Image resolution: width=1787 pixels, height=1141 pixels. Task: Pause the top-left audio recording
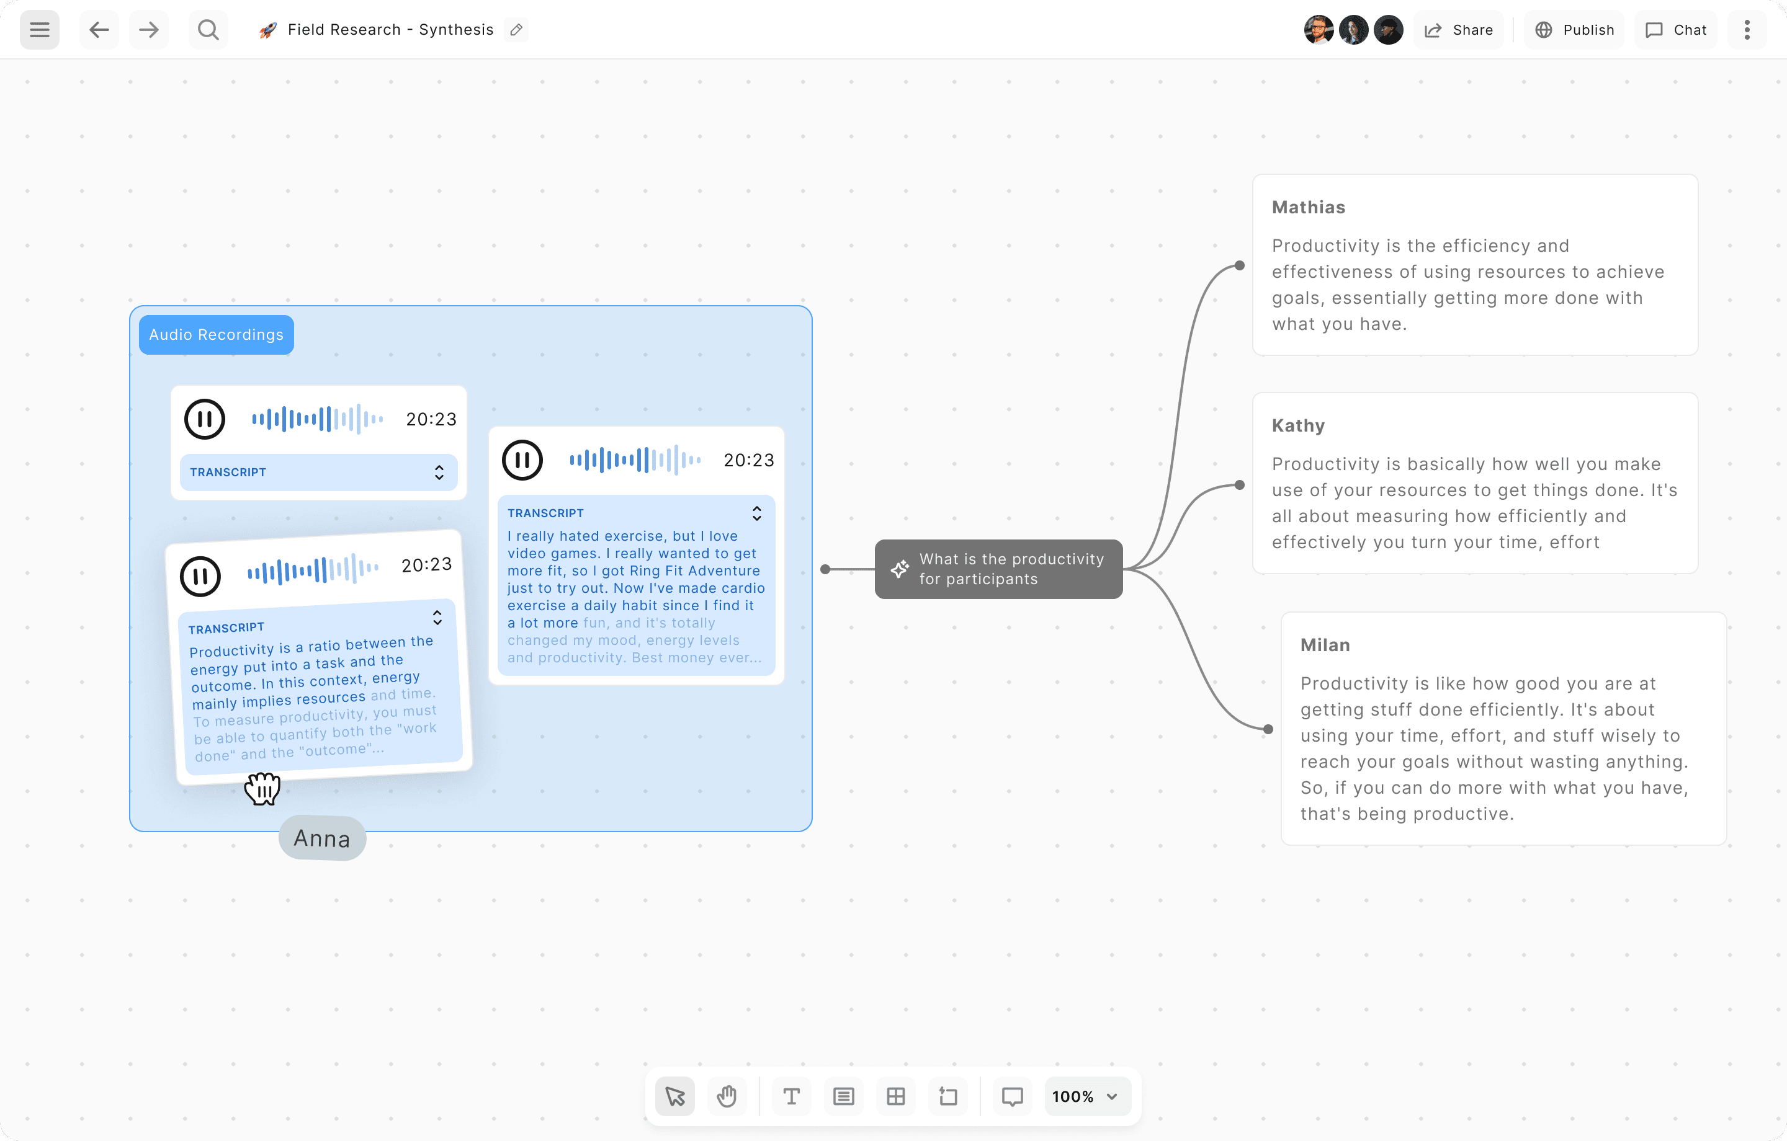pos(205,419)
